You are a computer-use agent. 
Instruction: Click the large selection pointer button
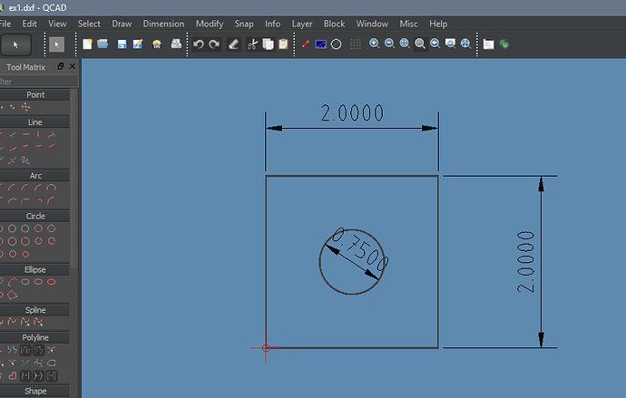pos(15,44)
